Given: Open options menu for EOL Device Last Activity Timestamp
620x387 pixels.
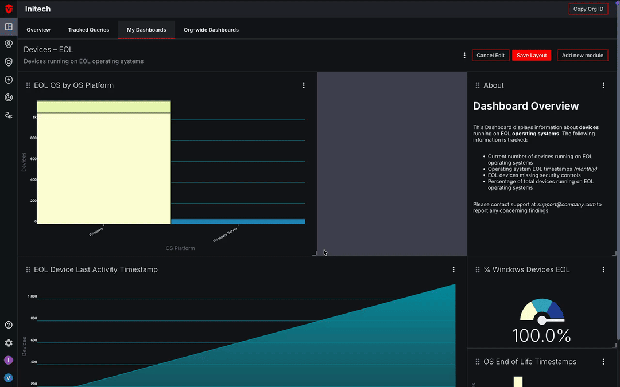Looking at the screenshot, I should tap(454, 269).
